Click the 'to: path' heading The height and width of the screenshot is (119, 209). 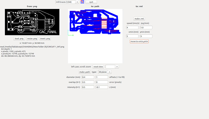click(95, 7)
